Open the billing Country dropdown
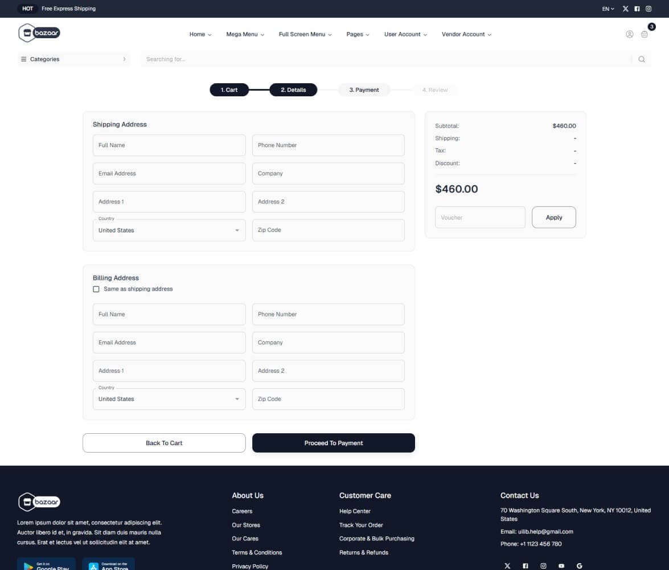 [237, 399]
